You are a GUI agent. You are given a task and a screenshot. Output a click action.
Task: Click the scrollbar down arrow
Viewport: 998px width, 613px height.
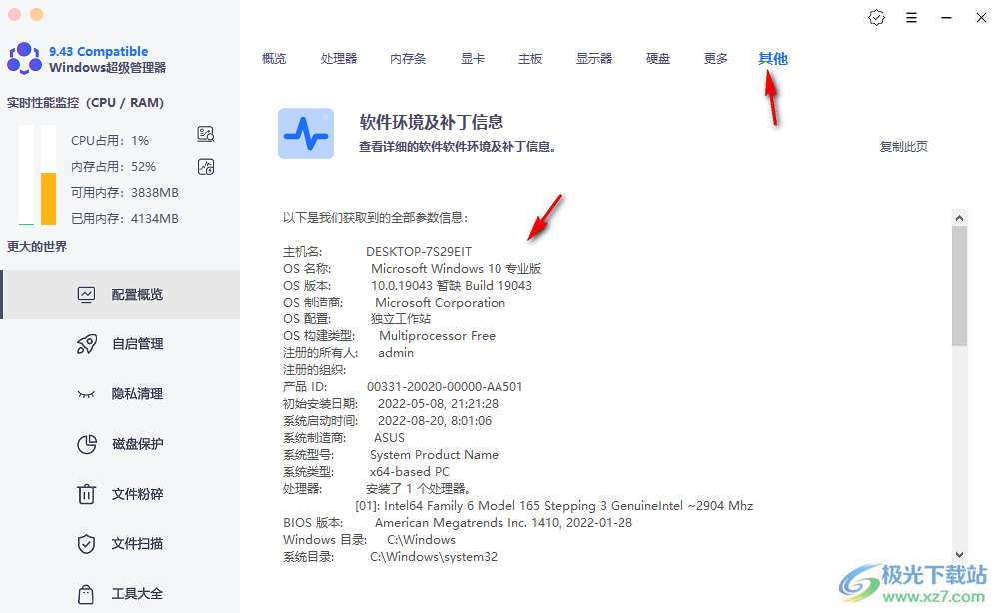[960, 554]
